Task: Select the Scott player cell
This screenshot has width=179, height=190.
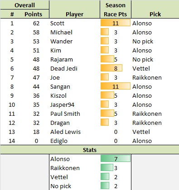Action: (74, 23)
